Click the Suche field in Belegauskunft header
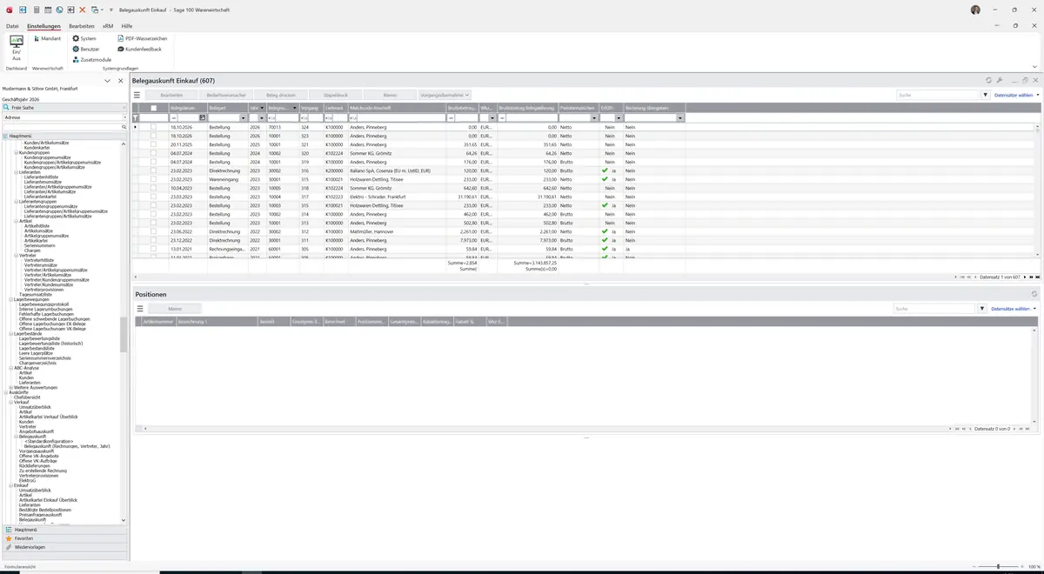 click(938, 95)
